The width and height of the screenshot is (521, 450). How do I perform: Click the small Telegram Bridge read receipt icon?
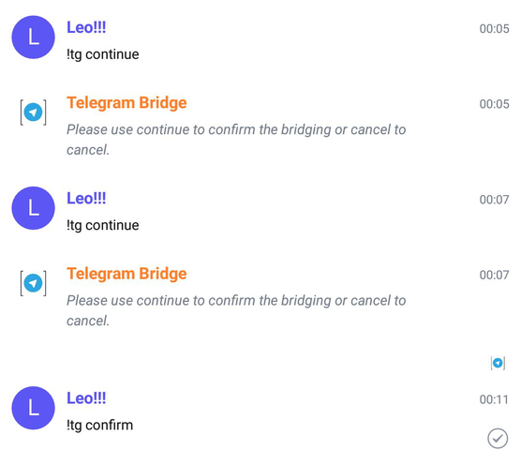coord(498,363)
